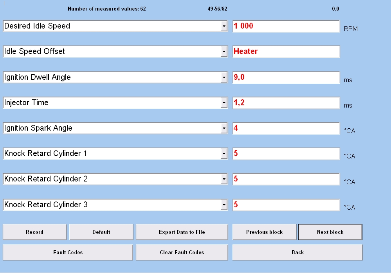This screenshot has width=391, height=273.
Task: Click Export Data to File
Action: (182, 232)
